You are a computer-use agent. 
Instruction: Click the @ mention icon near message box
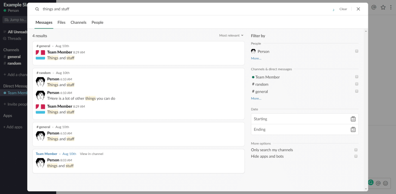(378, 183)
